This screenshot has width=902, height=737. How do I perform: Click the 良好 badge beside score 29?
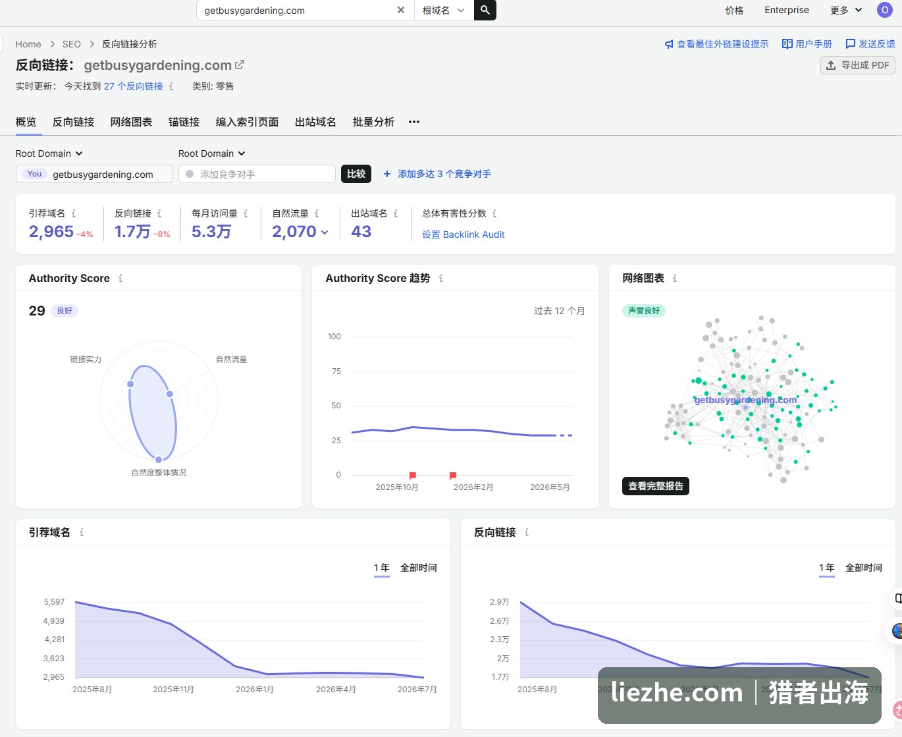coord(65,311)
